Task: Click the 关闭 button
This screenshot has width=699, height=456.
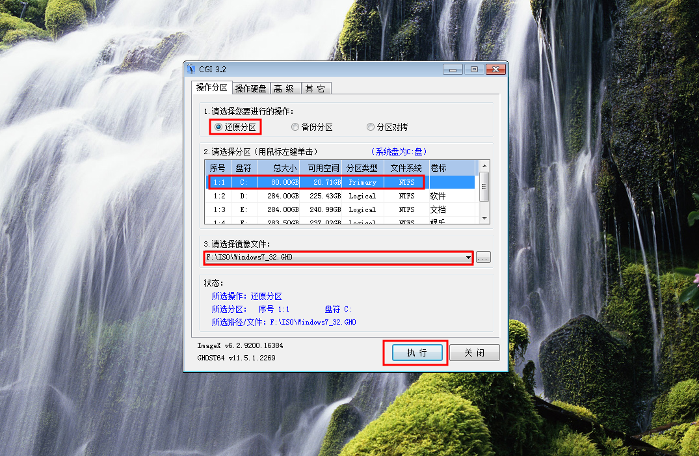Action: tap(474, 353)
